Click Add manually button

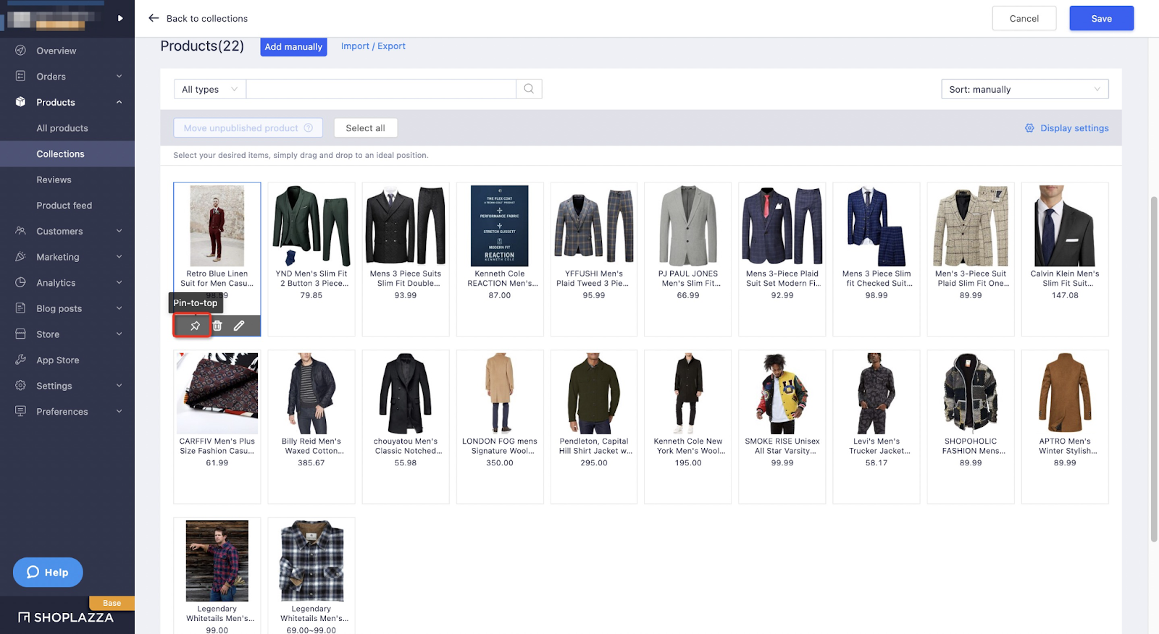pyautogui.click(x=293, y=46)
